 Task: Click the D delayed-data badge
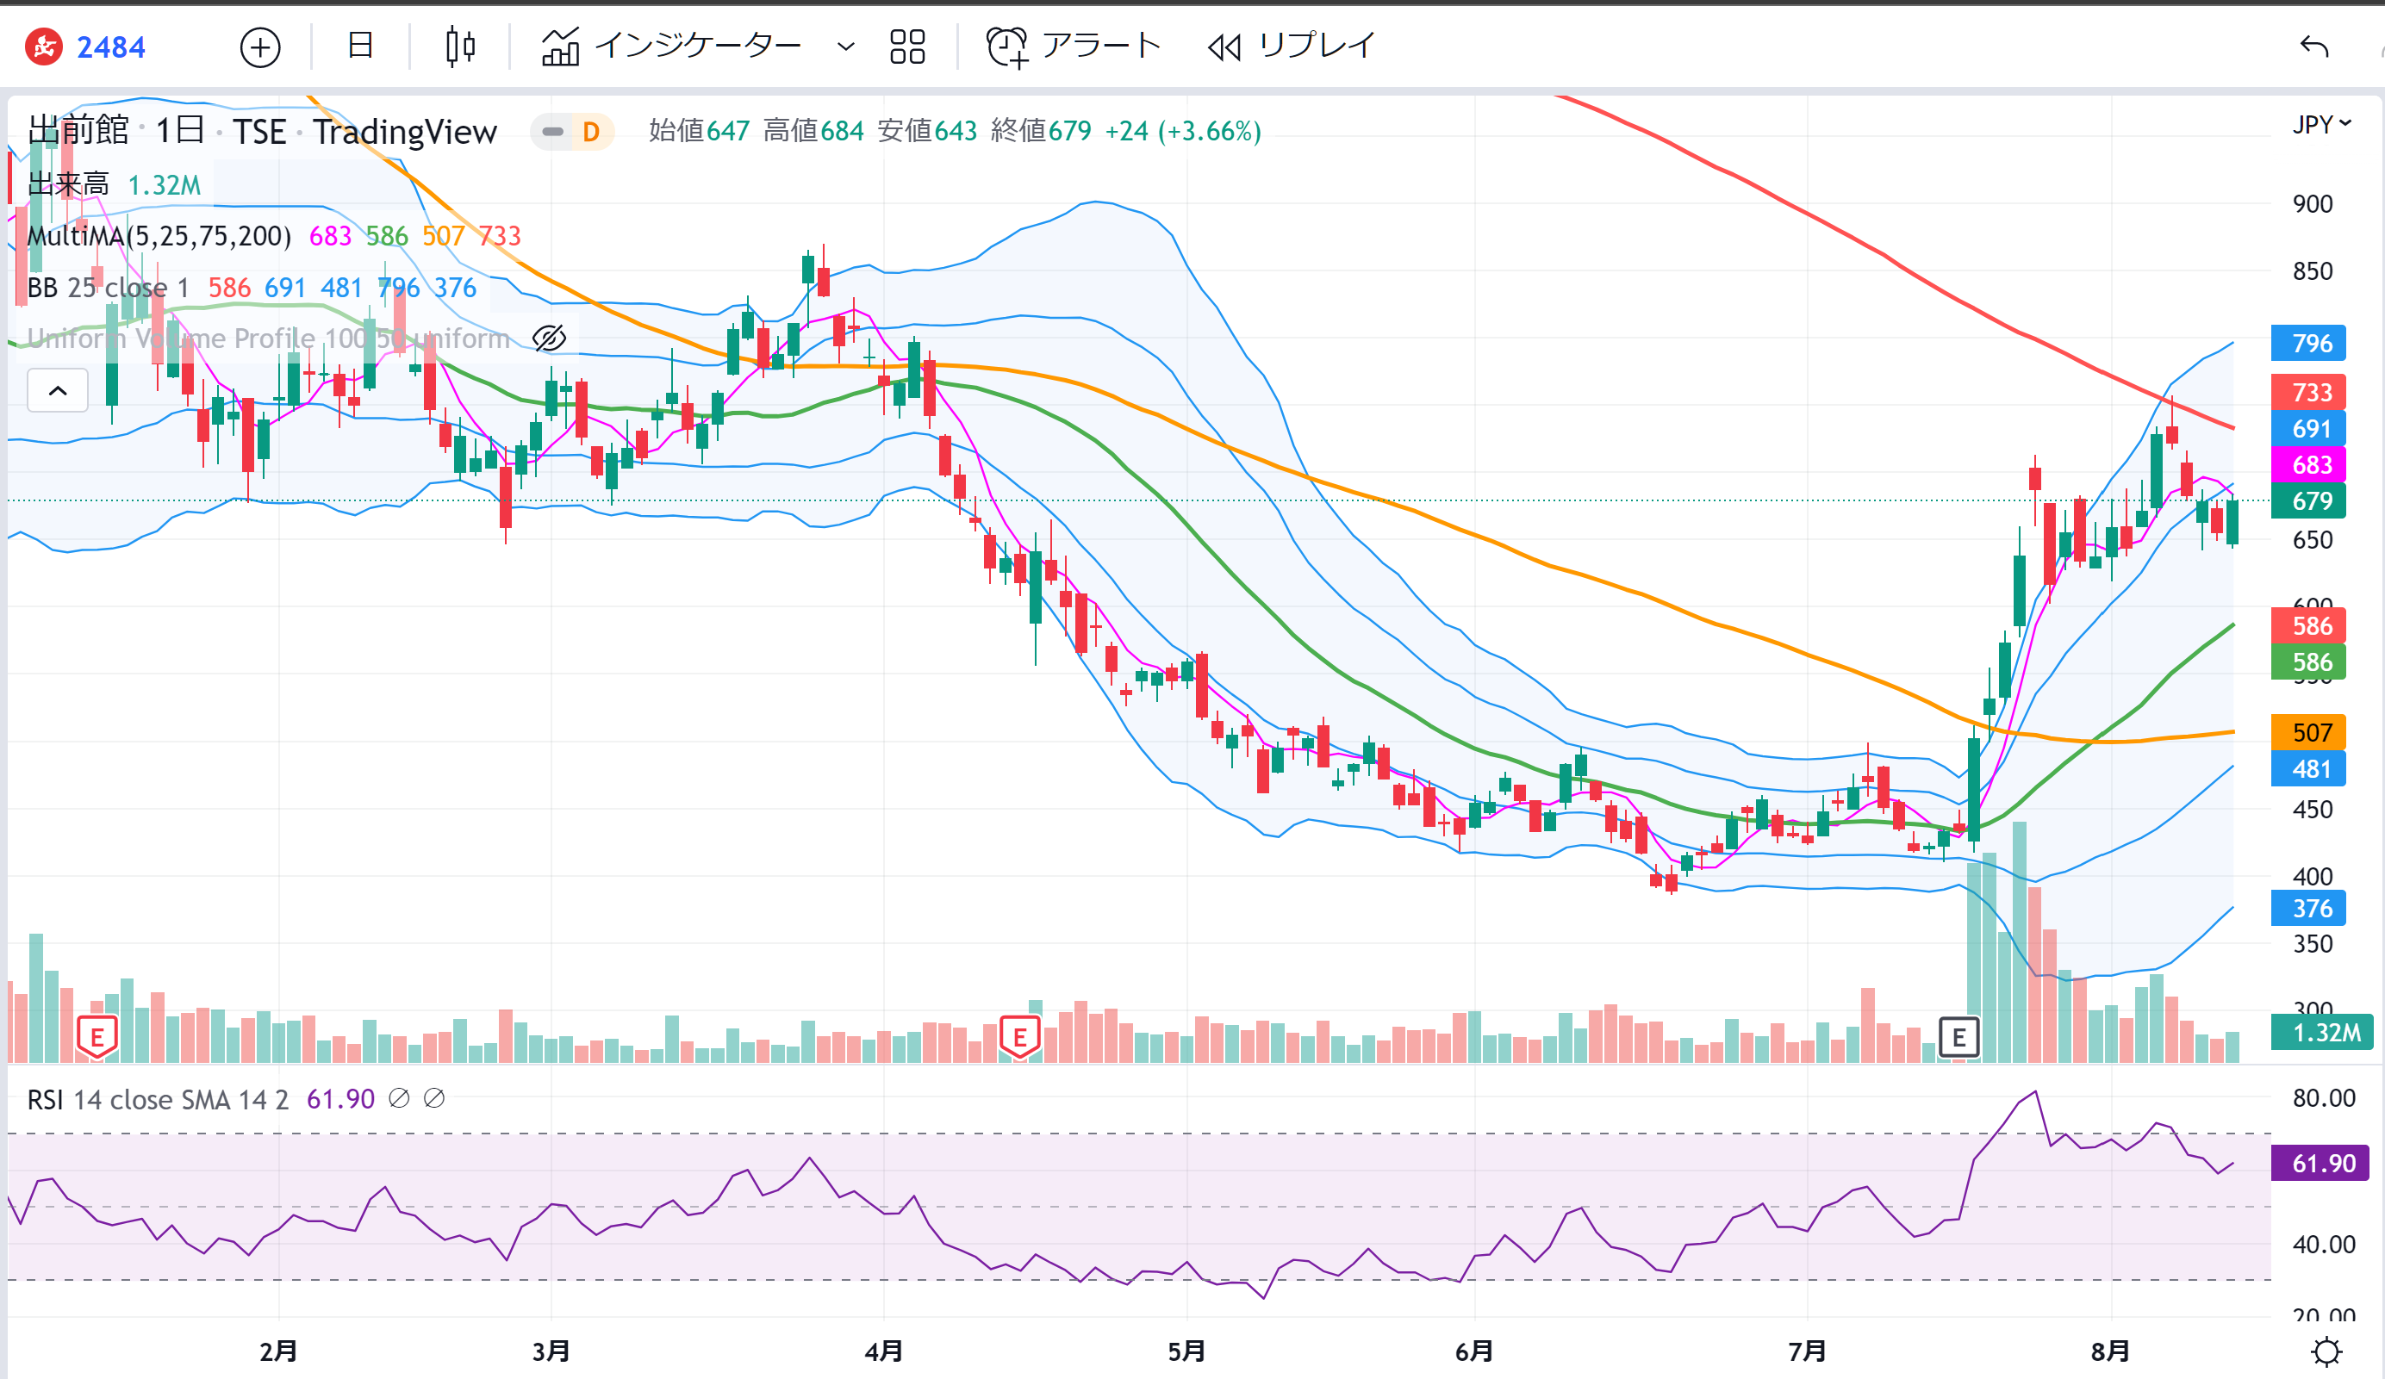[592, 132]
